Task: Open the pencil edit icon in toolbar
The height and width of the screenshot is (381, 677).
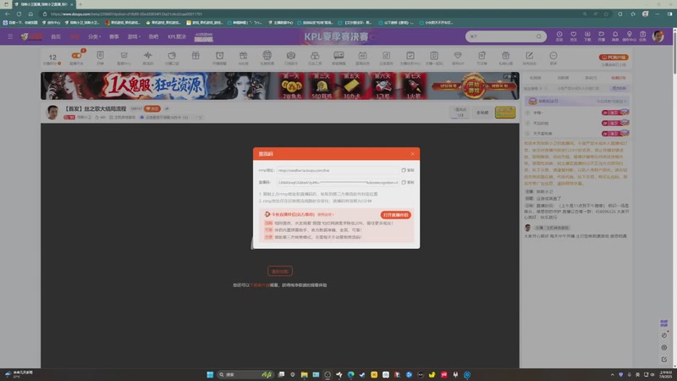Action: (530, 56)
